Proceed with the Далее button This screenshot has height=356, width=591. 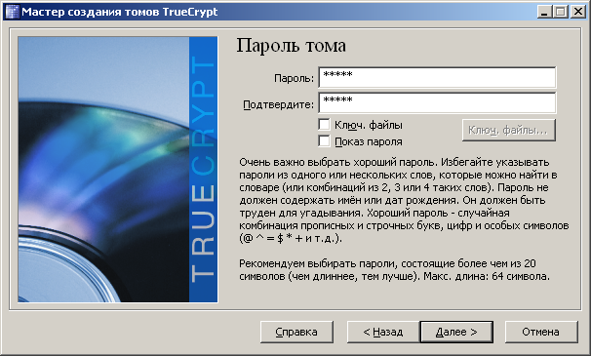[x=456, y=332]
